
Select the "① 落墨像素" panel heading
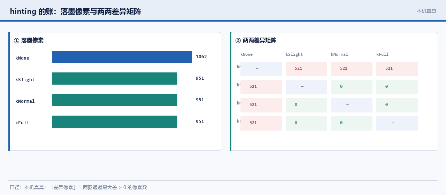(29, 40)
